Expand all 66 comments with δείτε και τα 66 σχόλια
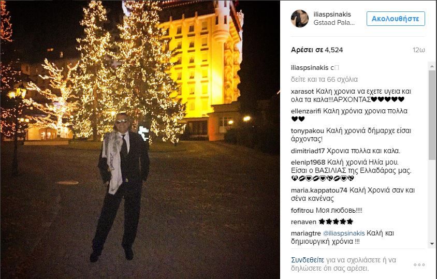437x279 pixels. coord(324,79)
